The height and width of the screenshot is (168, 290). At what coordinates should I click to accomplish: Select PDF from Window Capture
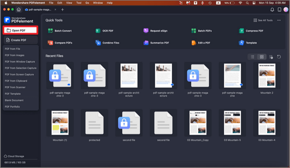click(20, 62)
